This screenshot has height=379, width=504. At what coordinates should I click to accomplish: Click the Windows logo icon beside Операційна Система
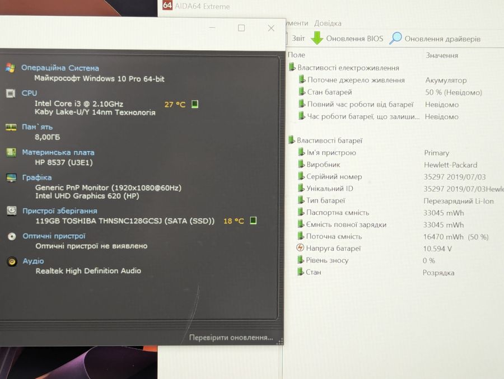[x=10, y=68]
